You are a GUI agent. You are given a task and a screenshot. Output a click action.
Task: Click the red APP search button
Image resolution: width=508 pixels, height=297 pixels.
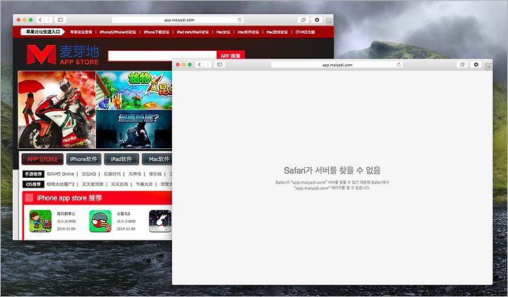pos(231,56)
